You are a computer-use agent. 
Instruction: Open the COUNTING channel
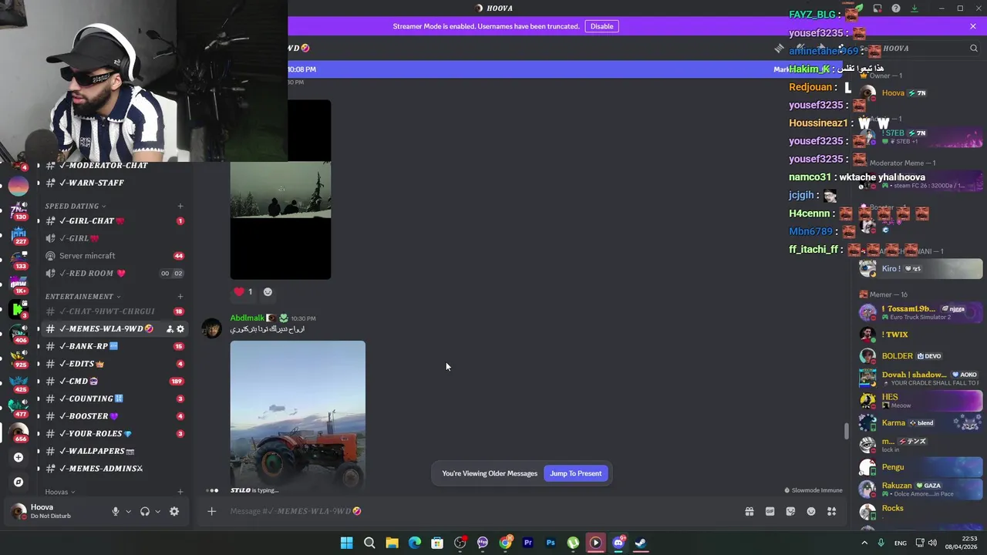pyautogui.click(x=114, y=399)
